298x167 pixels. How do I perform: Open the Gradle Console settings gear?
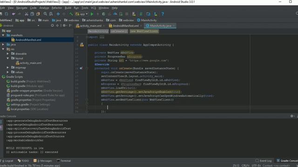[292, 116]
